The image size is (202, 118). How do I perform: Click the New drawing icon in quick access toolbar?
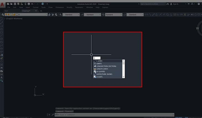8,4
